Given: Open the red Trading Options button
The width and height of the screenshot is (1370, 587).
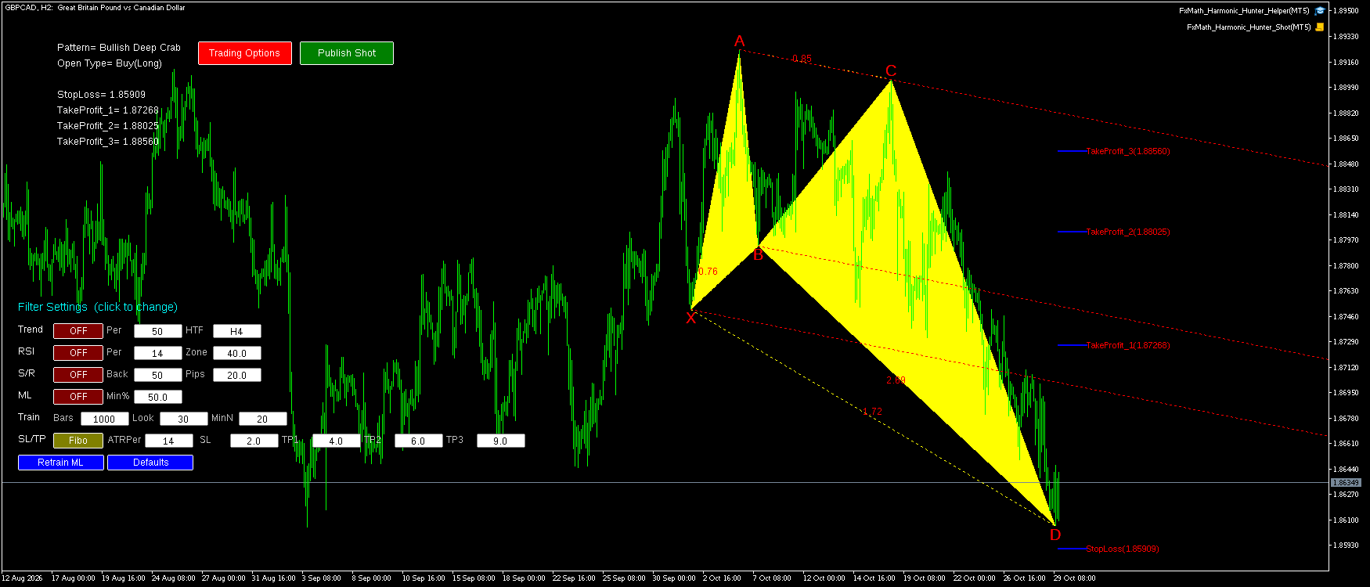Looking at the screenshot, I should (244, 53).
